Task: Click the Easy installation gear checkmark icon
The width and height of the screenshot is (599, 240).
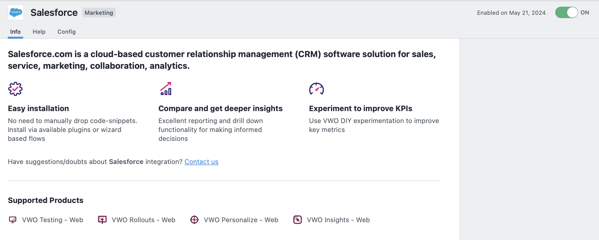Action: coord(15,89)
